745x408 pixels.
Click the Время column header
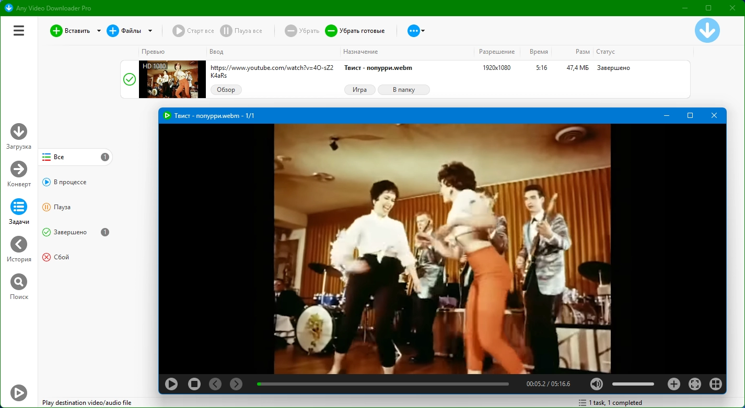click(539, 52)
